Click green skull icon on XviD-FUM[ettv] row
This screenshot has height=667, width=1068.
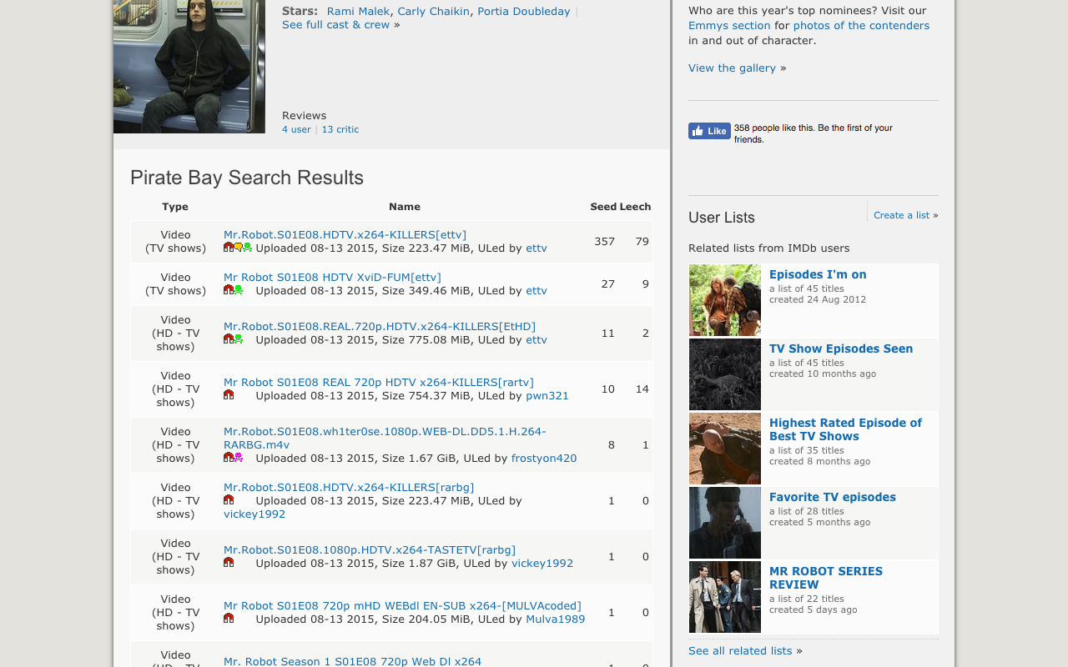pos(238,290)
